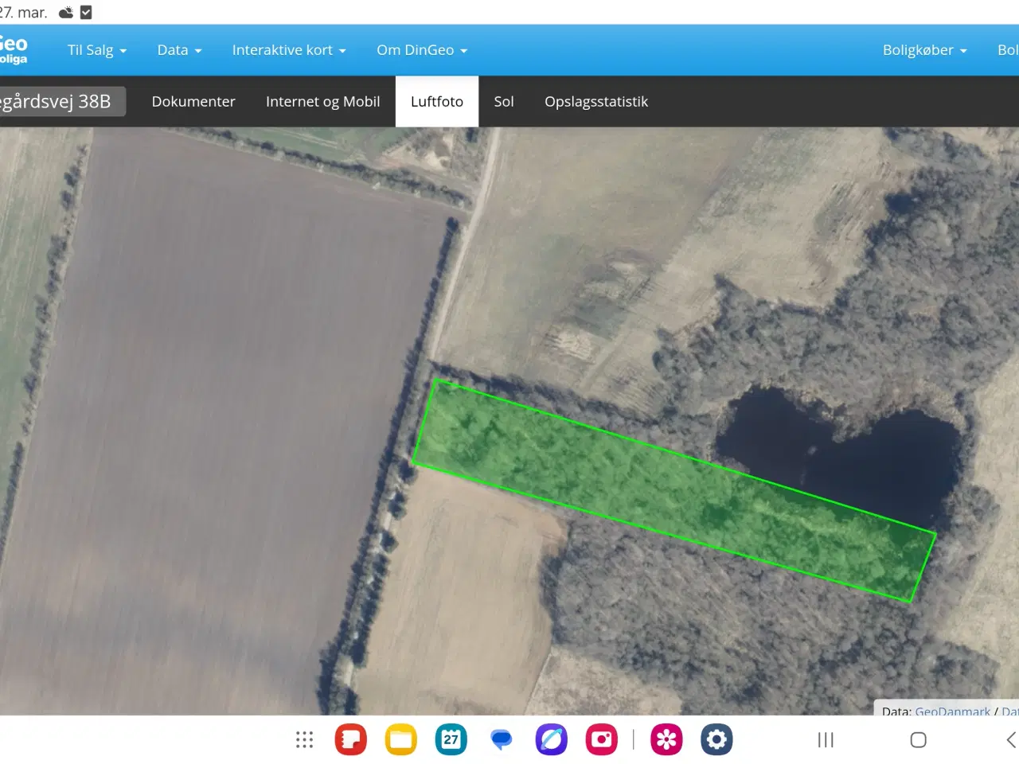Switch to the Sol tab
The image size is (1019, 764).
click(x=504, y=102)
